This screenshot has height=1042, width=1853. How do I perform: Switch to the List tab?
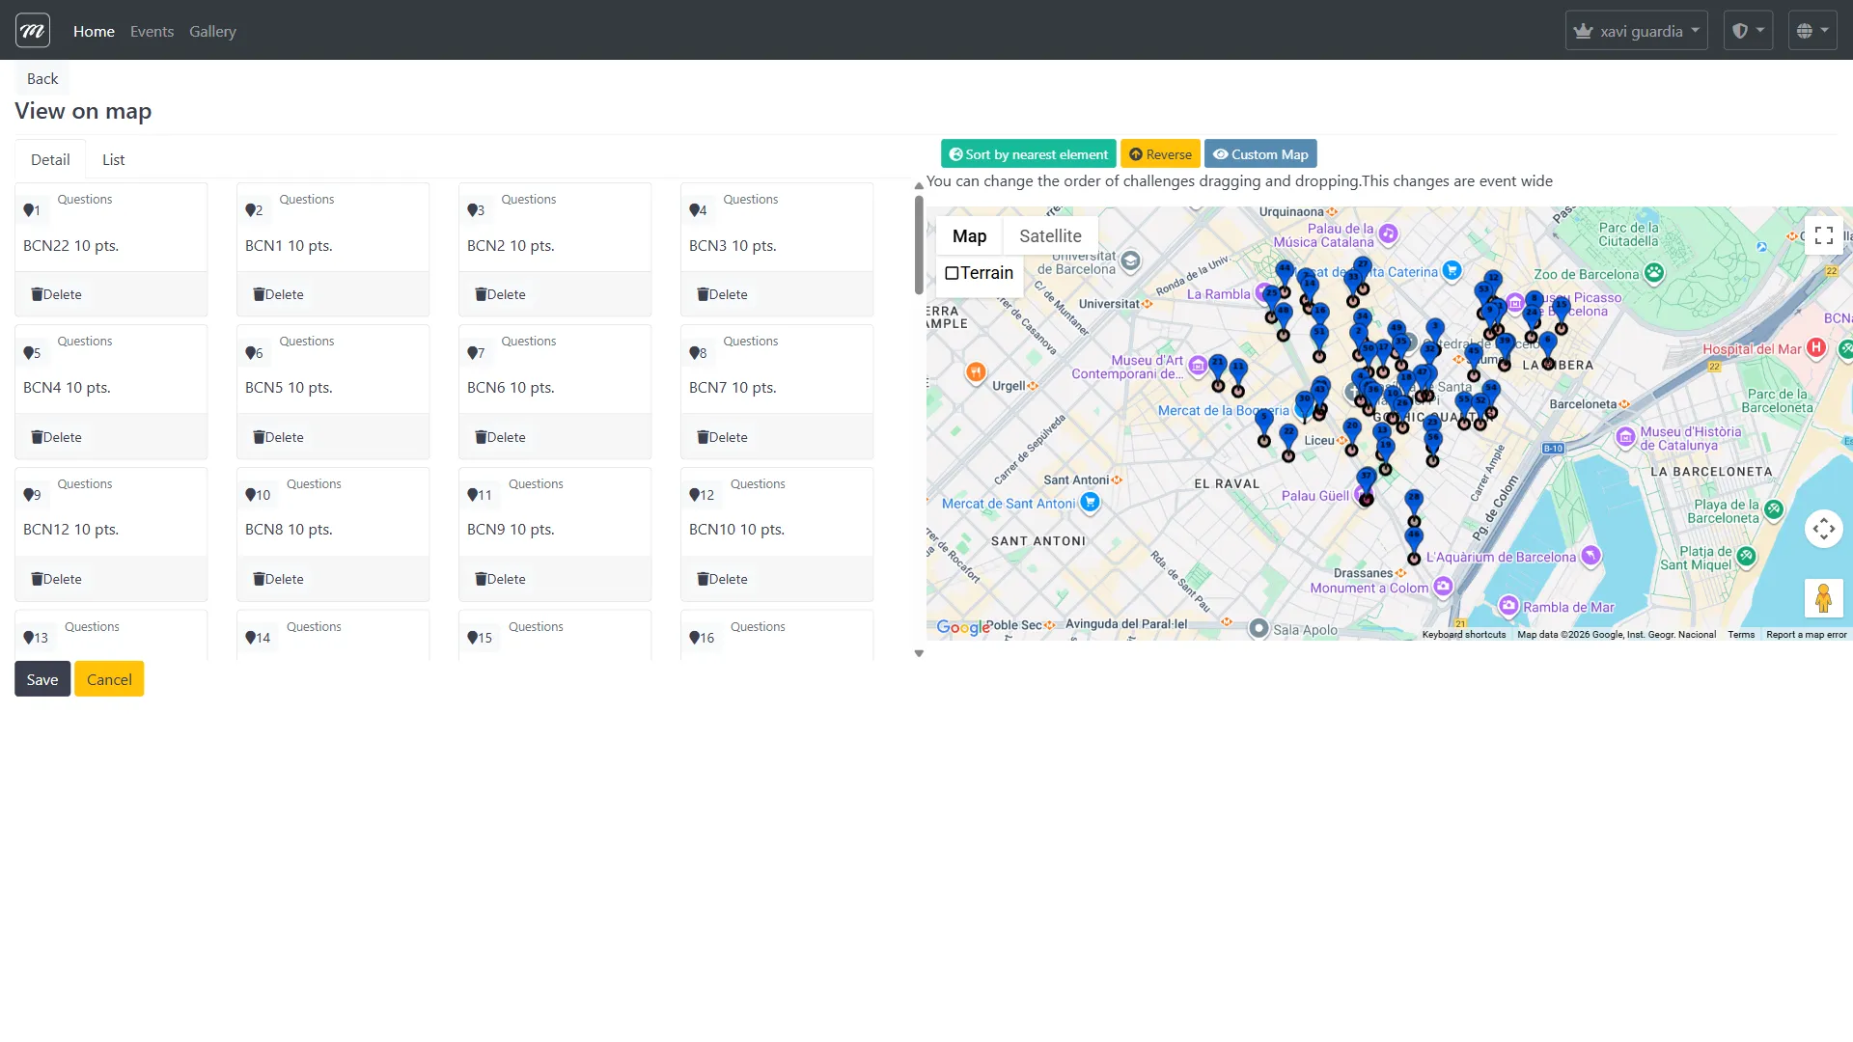point(113,160)
